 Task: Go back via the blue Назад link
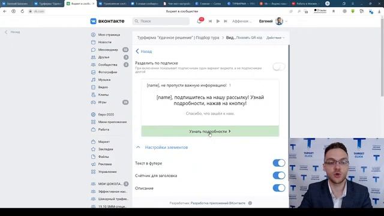[x=144, y=51]
